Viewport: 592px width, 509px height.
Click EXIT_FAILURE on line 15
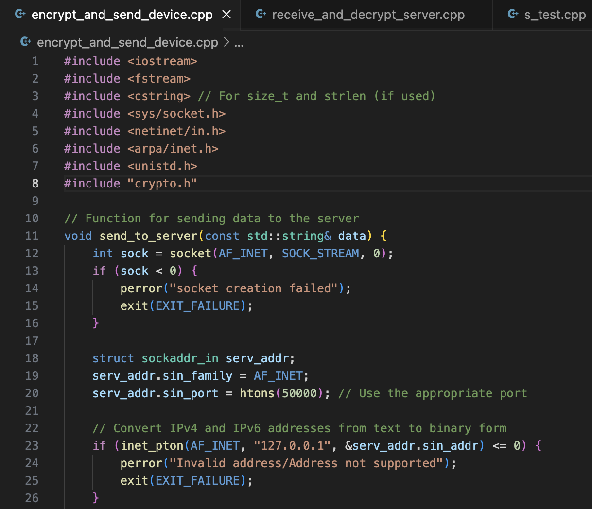point(198,306)
